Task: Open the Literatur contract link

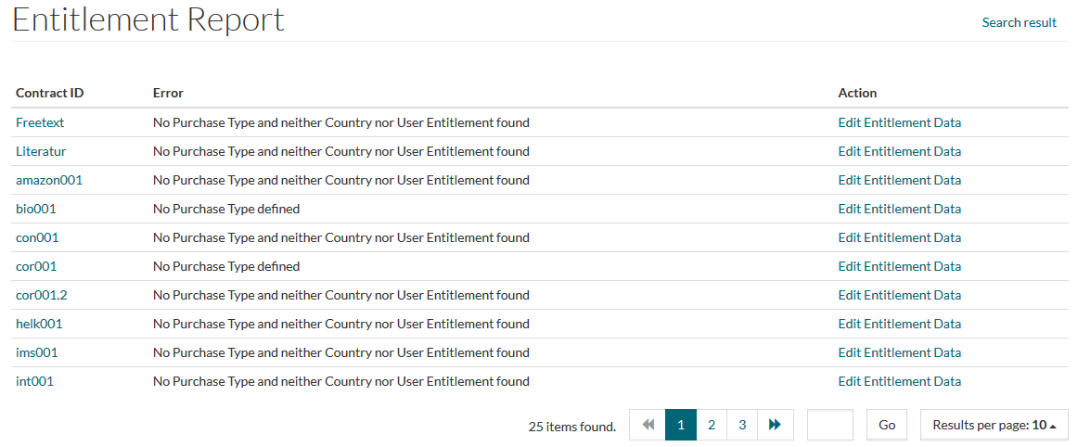Action: (x=41, y=151)
